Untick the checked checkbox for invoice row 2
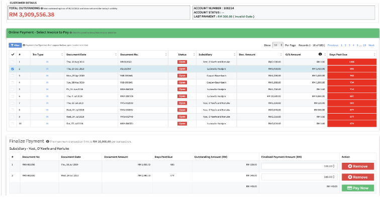The height and width of the screenshot is (198, 380). click(13, 69)
